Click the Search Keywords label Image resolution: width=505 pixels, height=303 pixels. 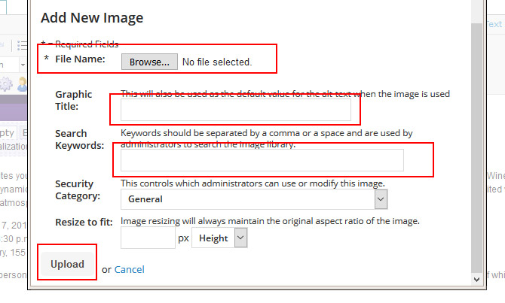pos(79,139)
